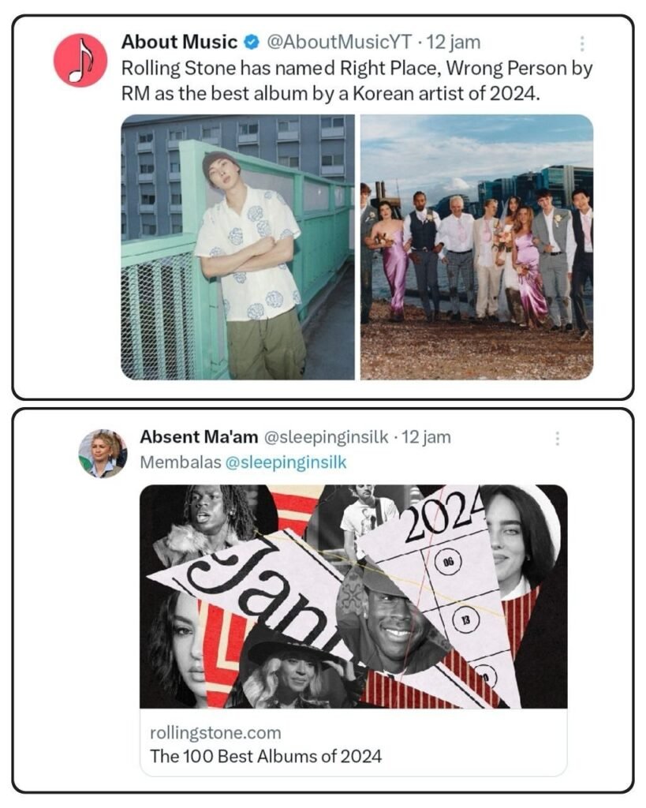646x808 pixels.
Task: Open About Music's music note avatar
Action: [80, 60]
